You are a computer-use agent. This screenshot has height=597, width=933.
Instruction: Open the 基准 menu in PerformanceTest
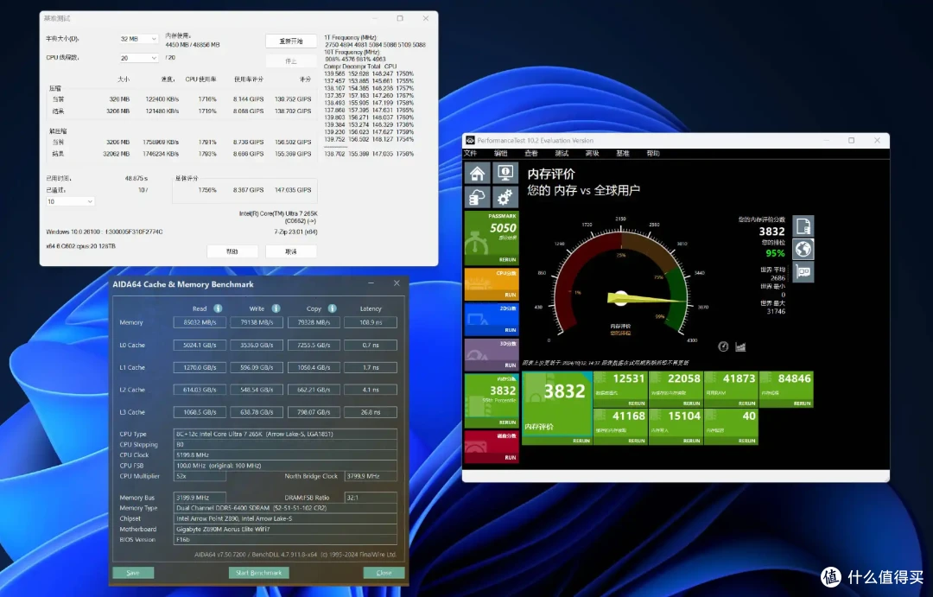[623, 153]
